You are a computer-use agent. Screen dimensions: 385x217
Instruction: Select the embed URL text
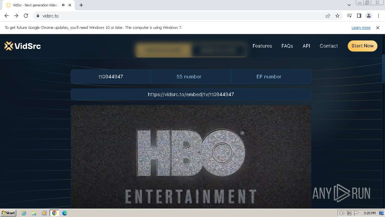(x=191, y=94)
